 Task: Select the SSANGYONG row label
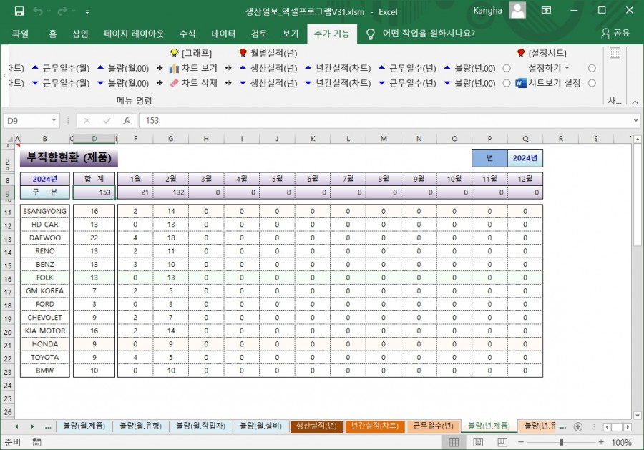coord(45,211)
